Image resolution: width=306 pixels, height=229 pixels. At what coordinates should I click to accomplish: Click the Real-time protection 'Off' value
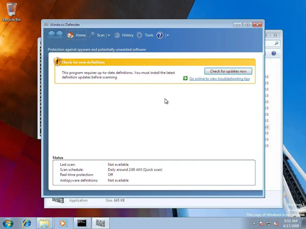point(110,175)
